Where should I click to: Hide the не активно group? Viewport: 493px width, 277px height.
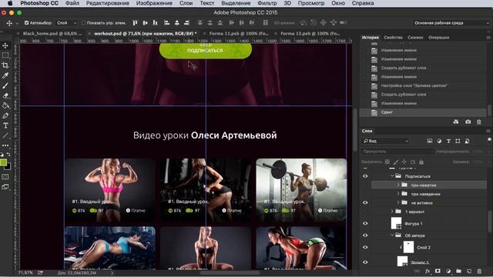click(365, 202)
